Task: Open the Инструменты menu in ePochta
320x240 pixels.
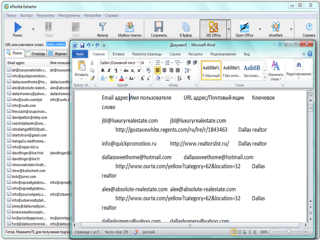Action: (69, 15)
